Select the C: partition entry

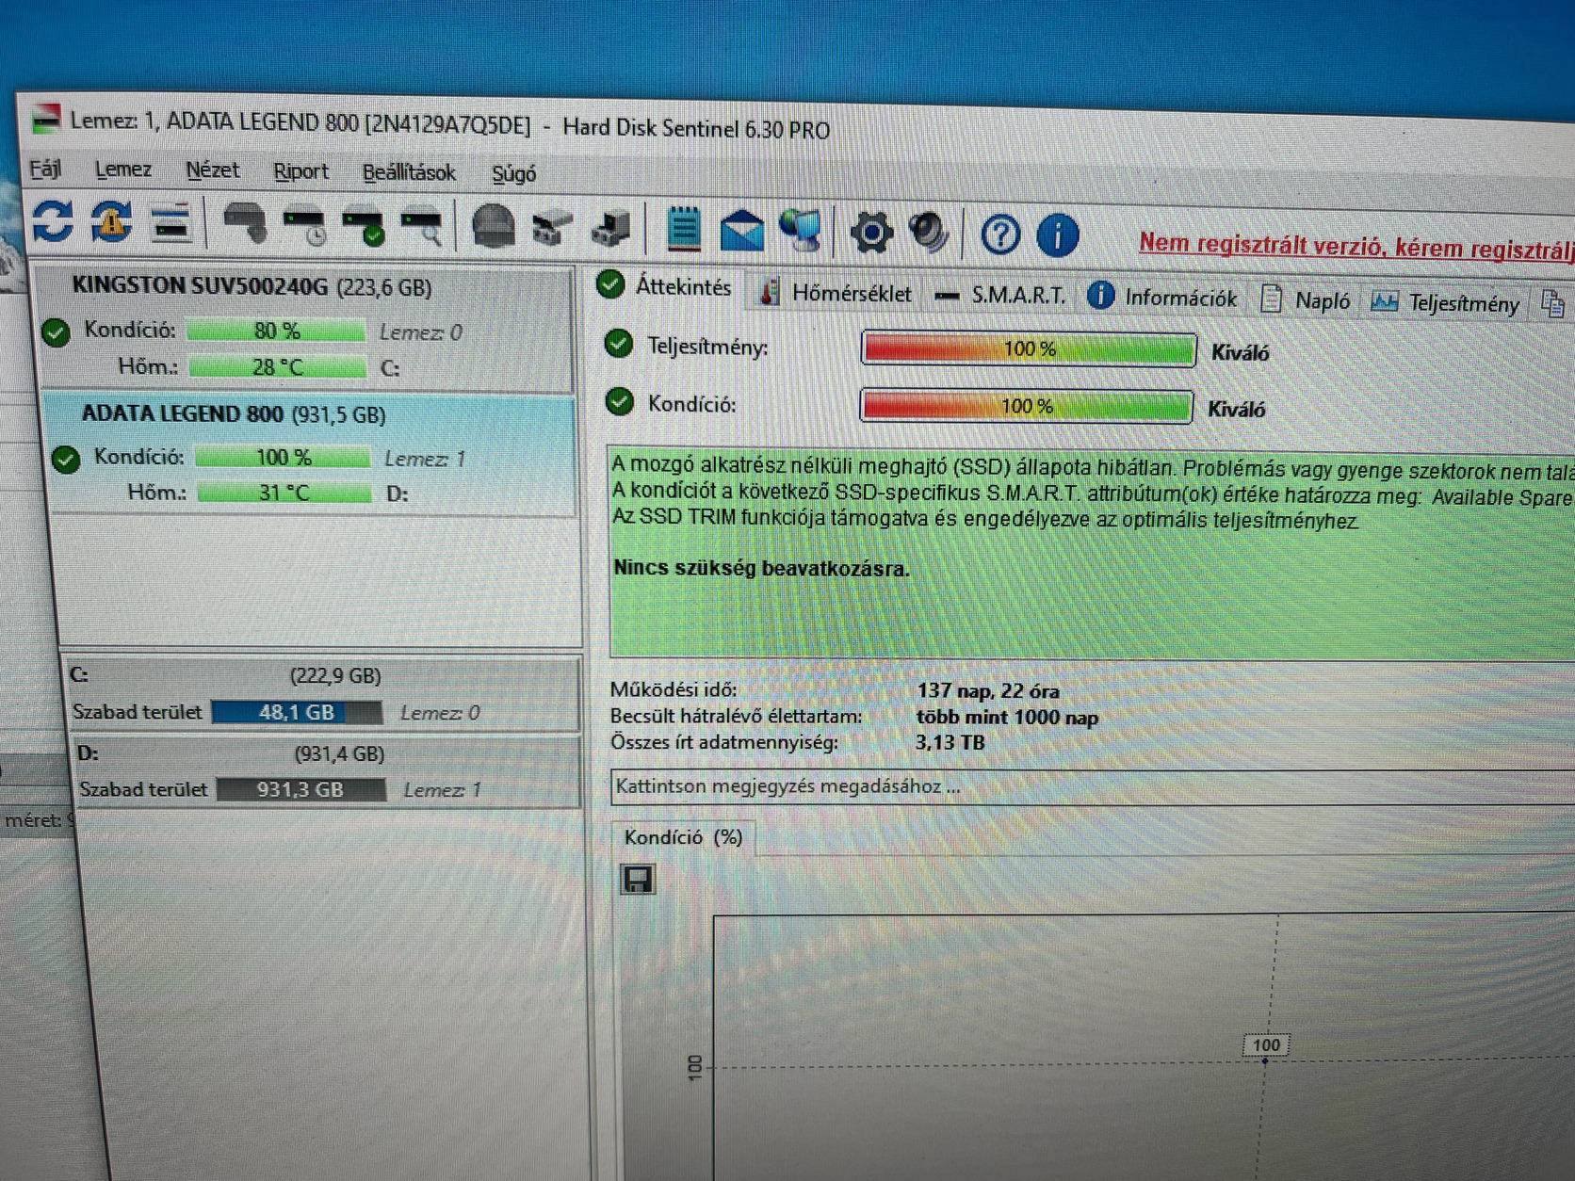[x=323, y=694]
